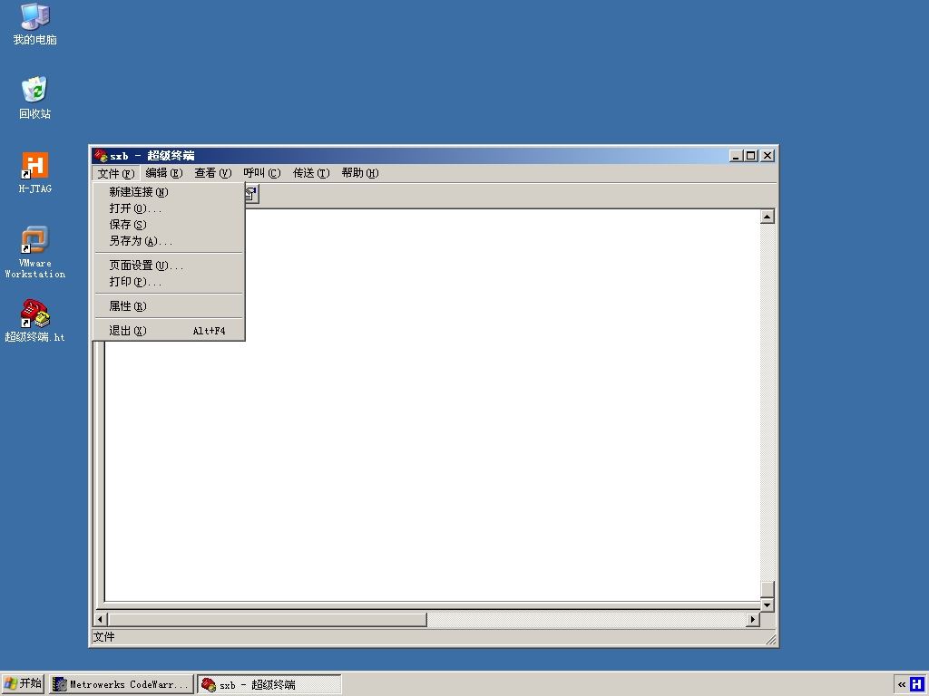Viewport: 929px width, 696px height.
Task: Select 我的电脑 desktop icon
Action: [x=35, y=24]
